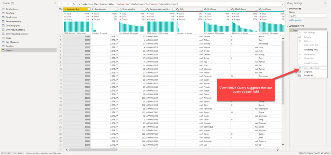Click the table icon beside DimCustomer query
331x155 pixels.
[3, 9]
